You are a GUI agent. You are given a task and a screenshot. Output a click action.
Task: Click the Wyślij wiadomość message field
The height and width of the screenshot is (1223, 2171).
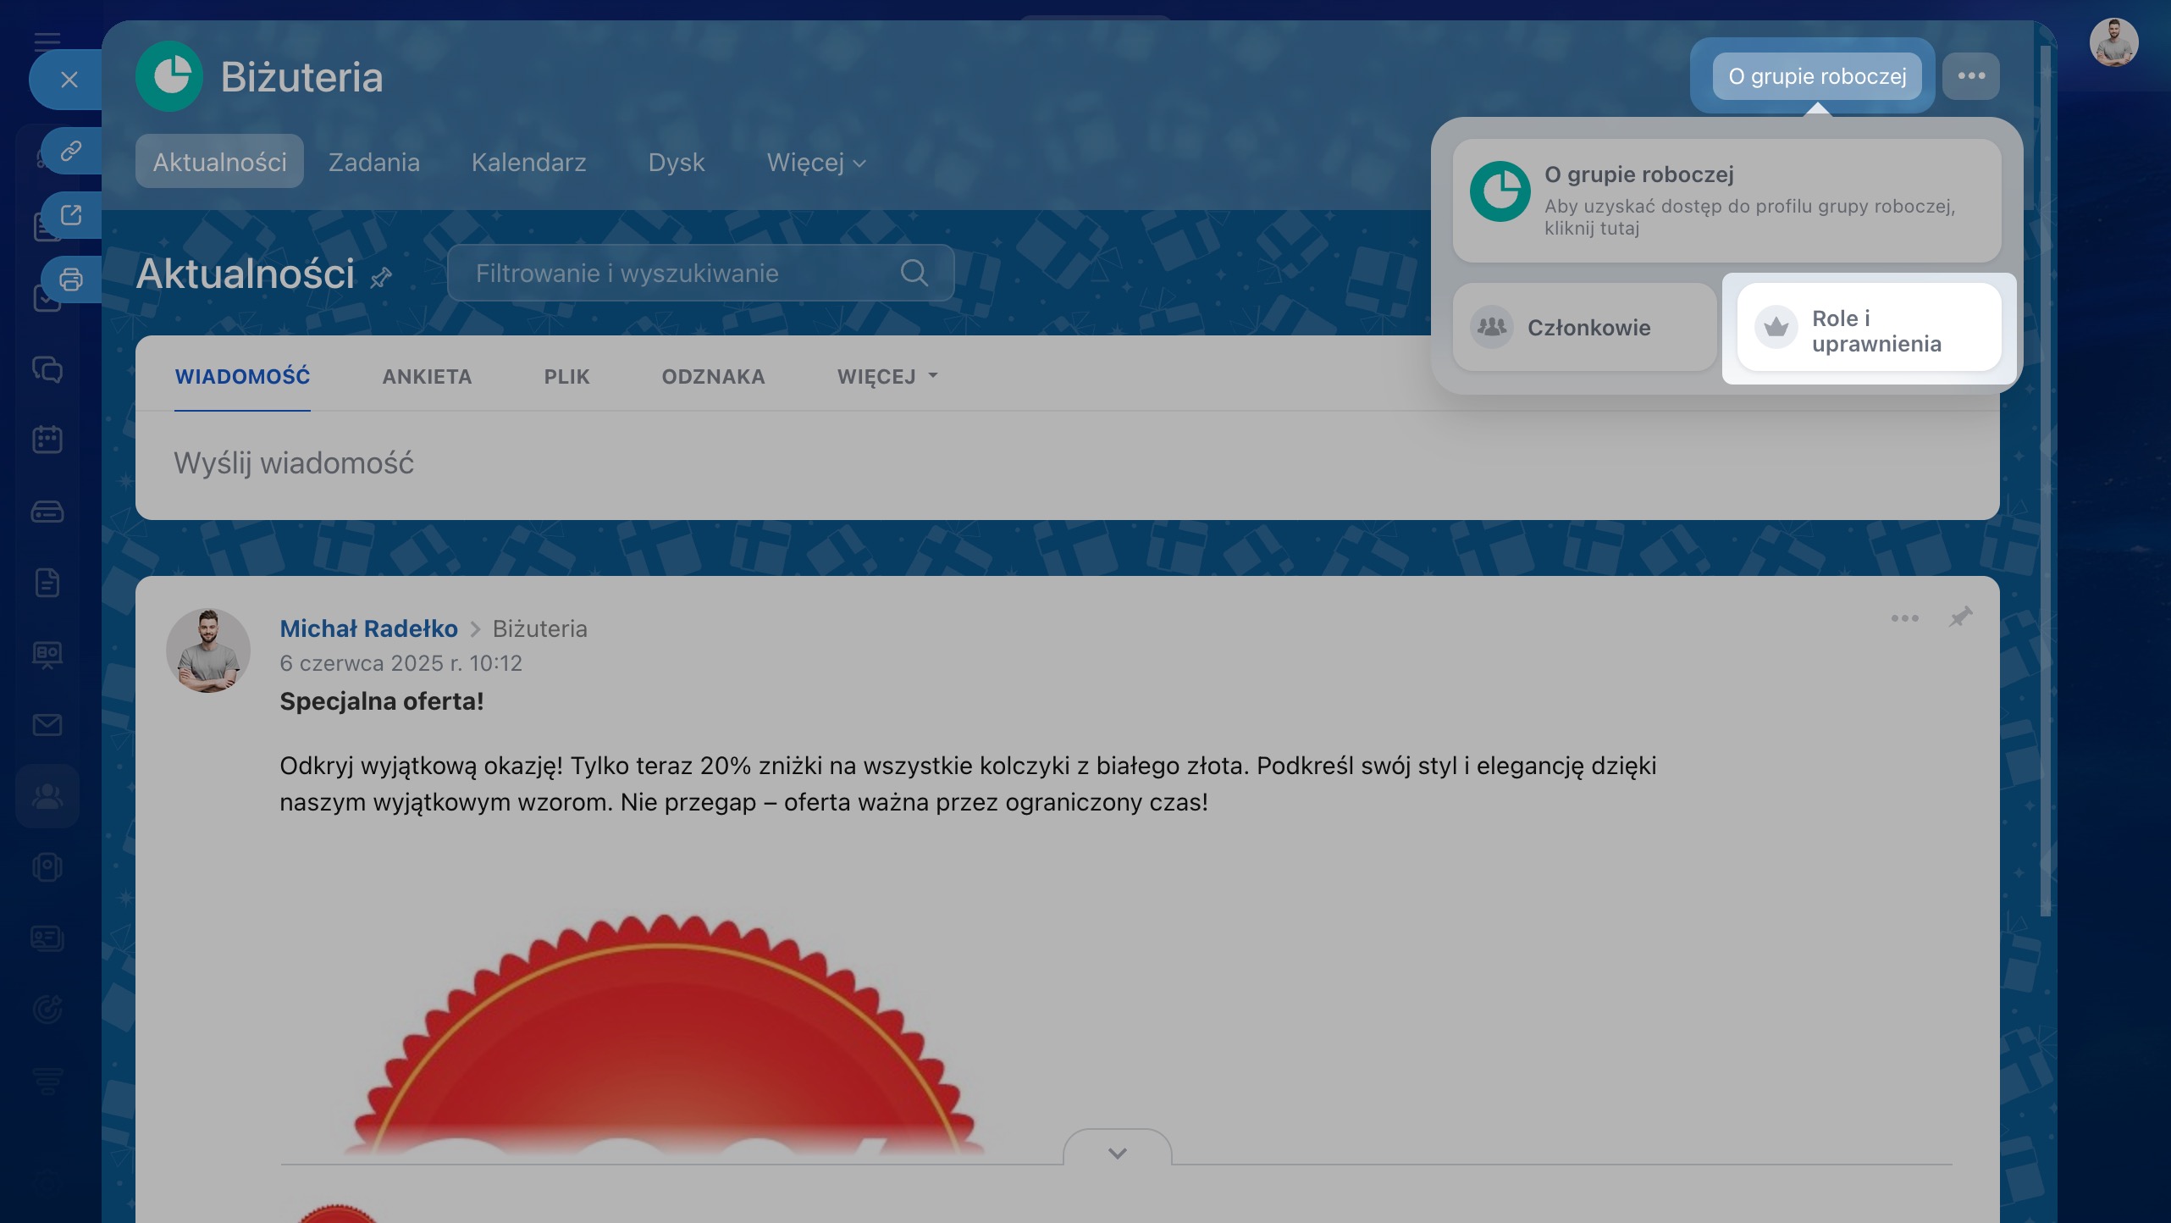pyautogui.click(x=294, y=463)
